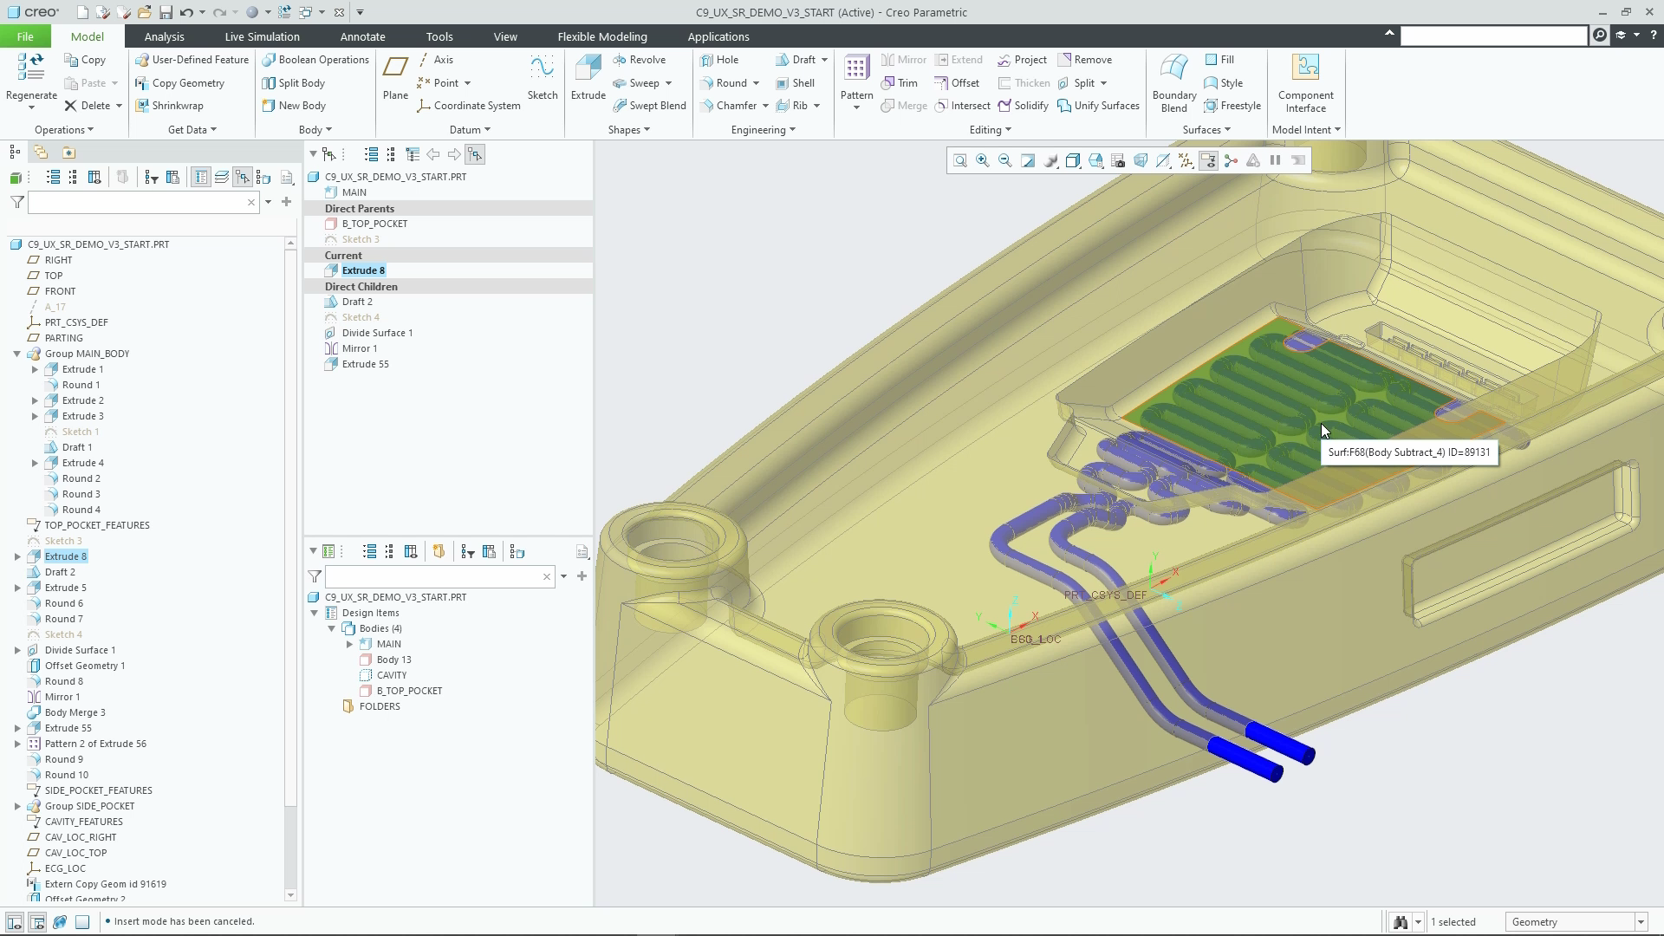The height and width of the screenshot is (936, 1664).
Task: Click the Component Interface icon
Action: pos(1305,68)
